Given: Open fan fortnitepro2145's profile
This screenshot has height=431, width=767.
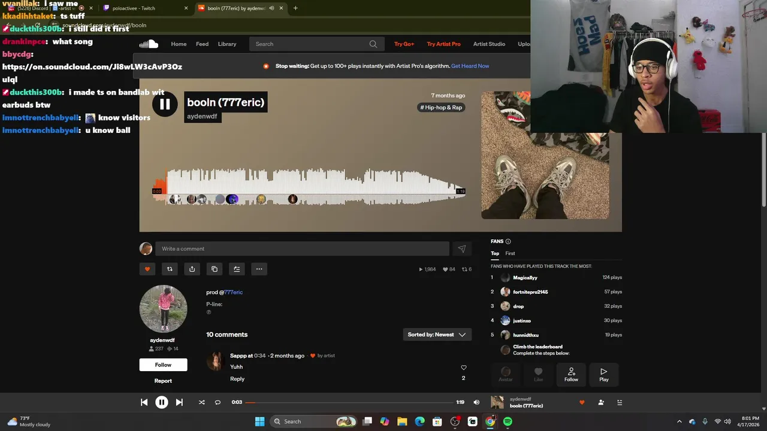Looking at the screenshot, I should [x=530, y=292].
